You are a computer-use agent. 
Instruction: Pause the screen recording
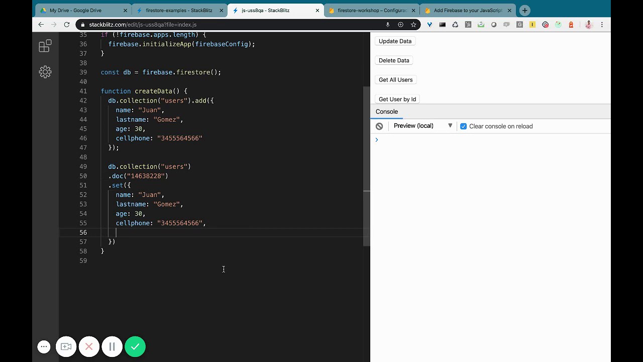pos(112,346)
